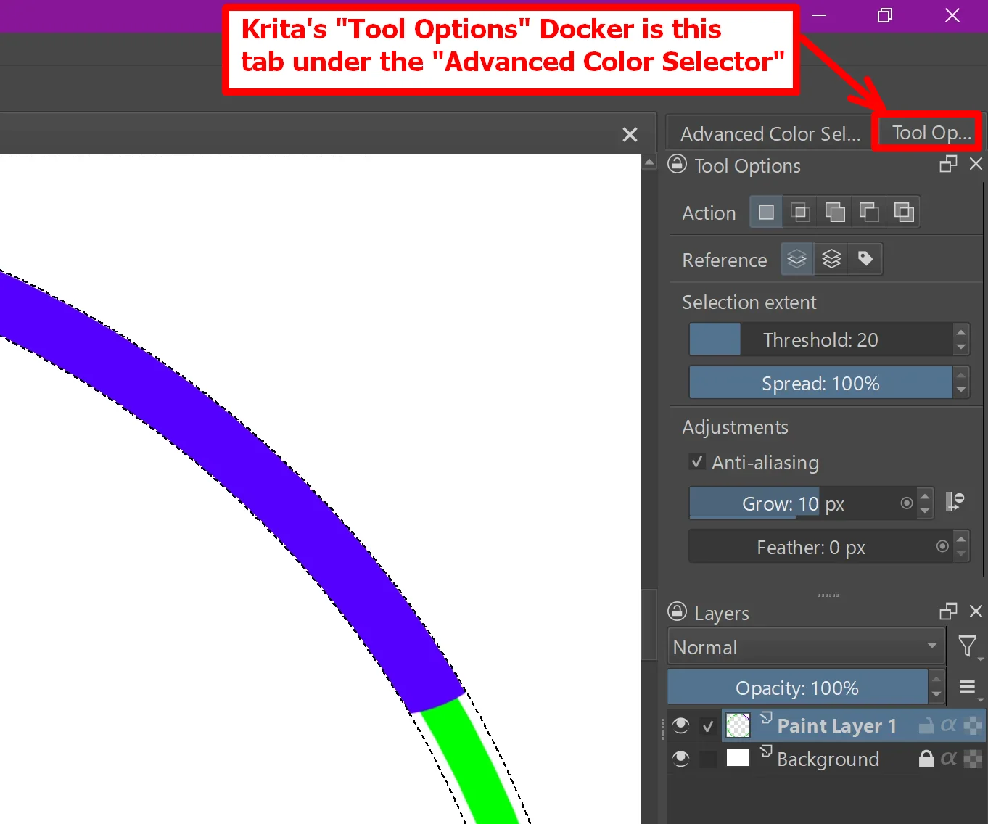Screen dimensions: 988x824
Task: Close the open canvas document tab
Action: (630, 134)
